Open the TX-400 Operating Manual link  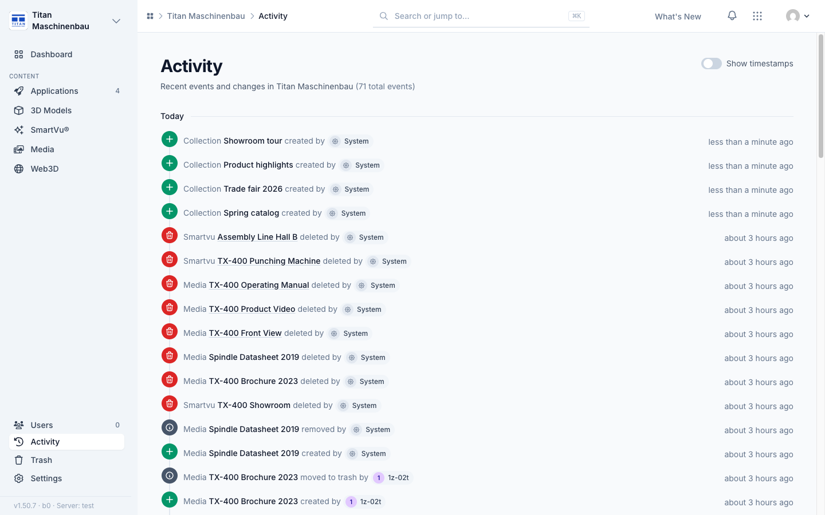[x=259, y=285]
